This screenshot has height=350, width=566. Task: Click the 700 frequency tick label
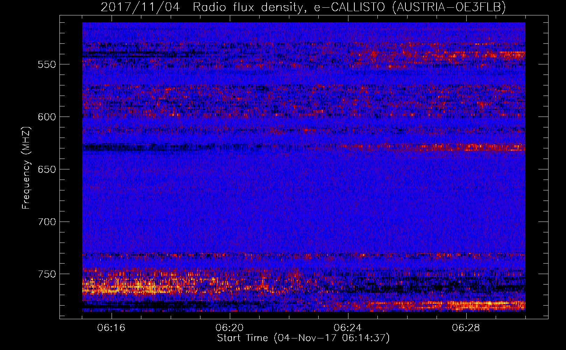tap(47, 222)
